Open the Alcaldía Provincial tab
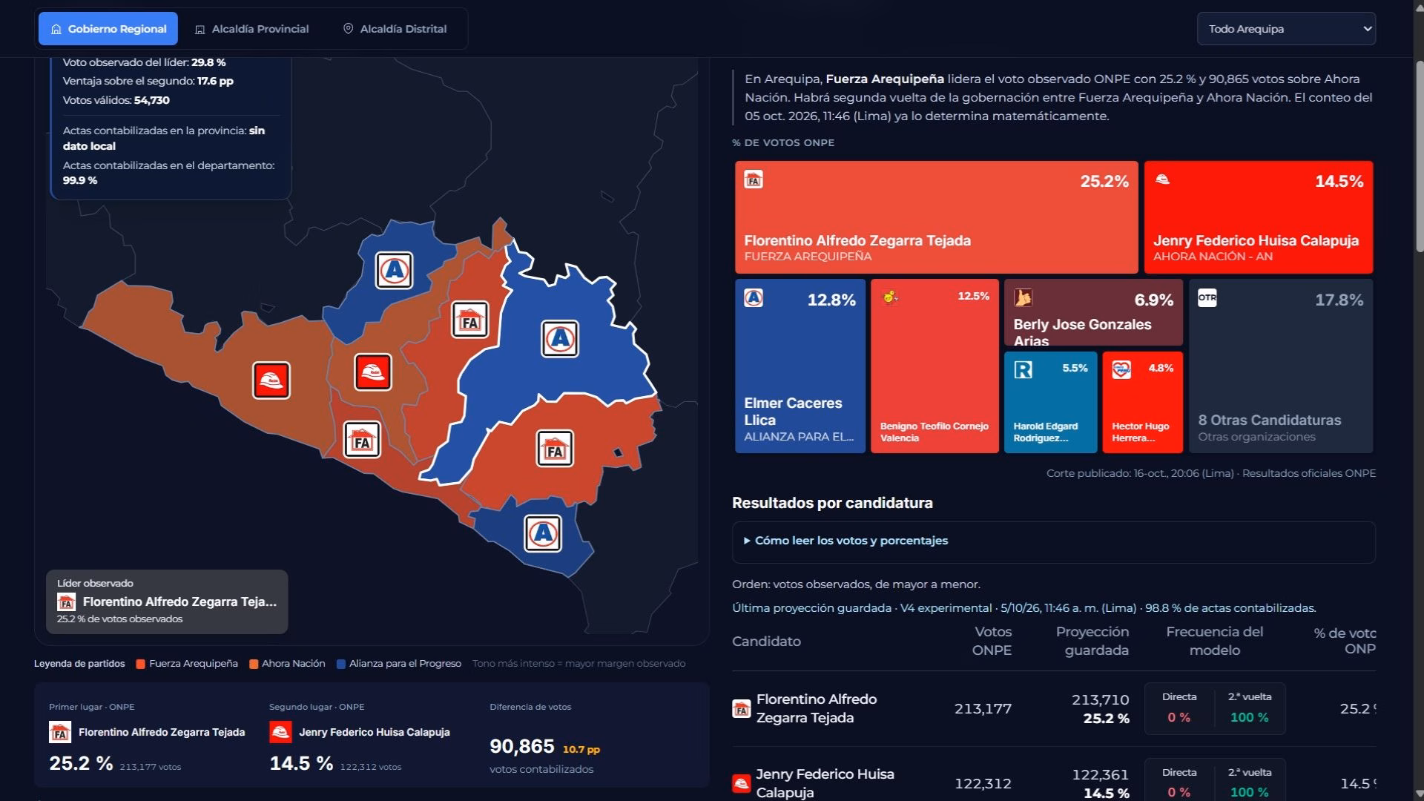The image size is (1424, 801). pos(251,29)
